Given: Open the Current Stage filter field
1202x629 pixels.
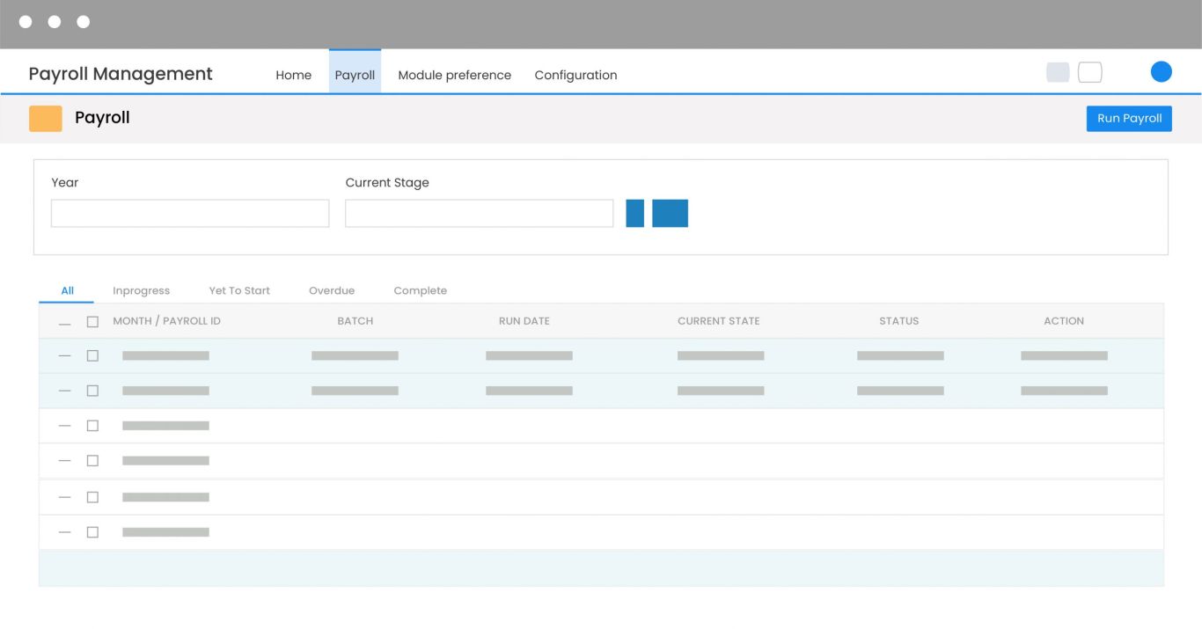Looking at the screenshot, I should (480, 213).
